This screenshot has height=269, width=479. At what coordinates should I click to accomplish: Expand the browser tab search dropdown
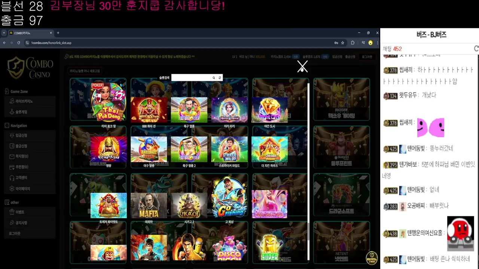coord(4,33)
